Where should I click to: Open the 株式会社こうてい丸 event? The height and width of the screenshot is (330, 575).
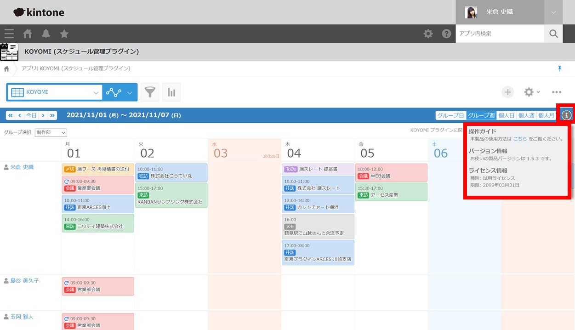(x=171, y=173)
